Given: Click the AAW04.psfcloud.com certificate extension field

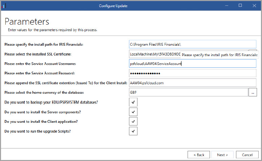Looking at the screenshot, I should coord(192,83).
